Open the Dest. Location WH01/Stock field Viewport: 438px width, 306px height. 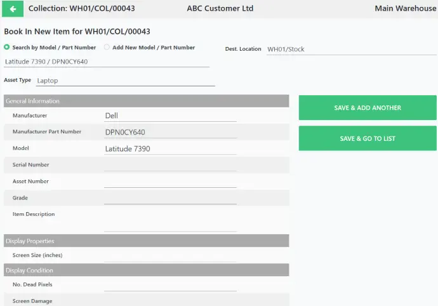click(x=352, y=49)
